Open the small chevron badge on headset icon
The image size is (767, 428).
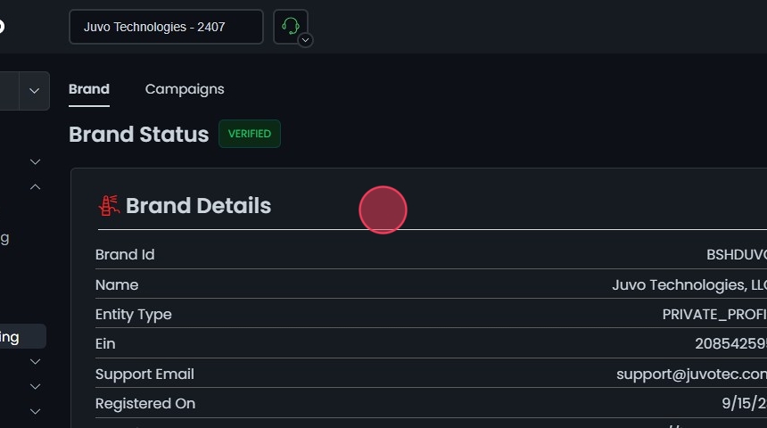[x=305, y=40]
